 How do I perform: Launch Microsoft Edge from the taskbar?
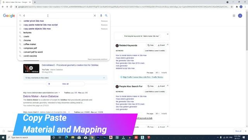(x=66, y=137)
